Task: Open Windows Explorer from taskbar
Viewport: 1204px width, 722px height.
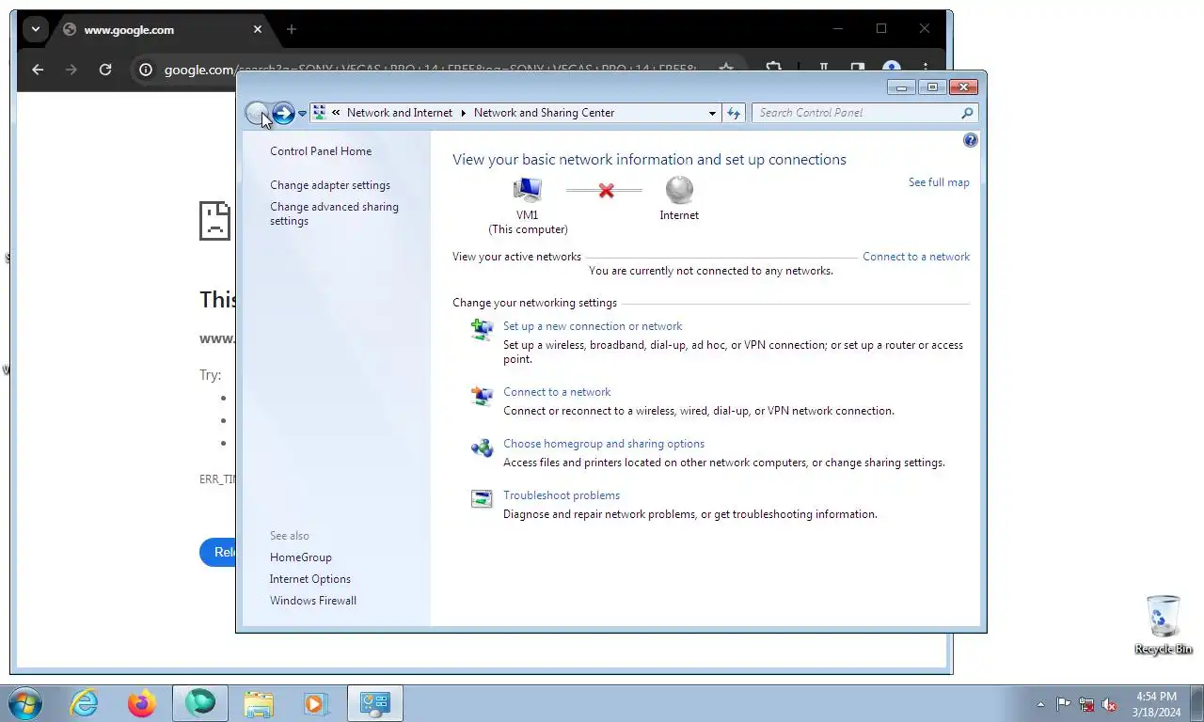Action: point(259,703)
